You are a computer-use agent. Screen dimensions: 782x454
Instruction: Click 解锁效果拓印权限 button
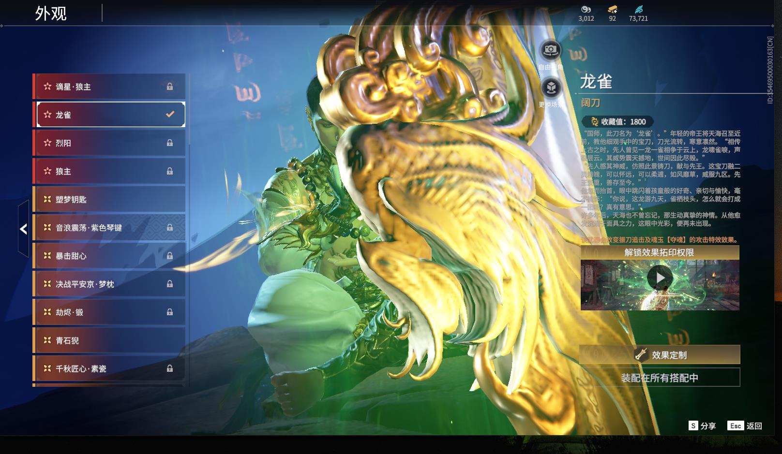[x=660, y=252]
